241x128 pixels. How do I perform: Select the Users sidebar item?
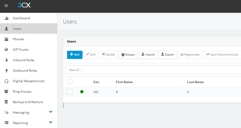pyautogui.click(x=29, y=28)
